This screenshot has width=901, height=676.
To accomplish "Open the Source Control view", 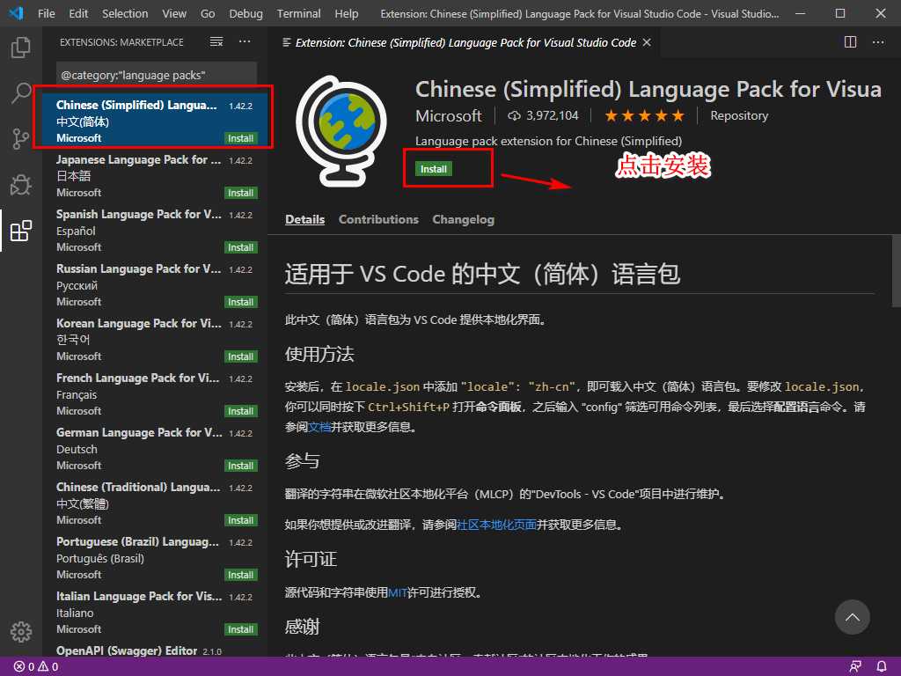I will [21, 138].
